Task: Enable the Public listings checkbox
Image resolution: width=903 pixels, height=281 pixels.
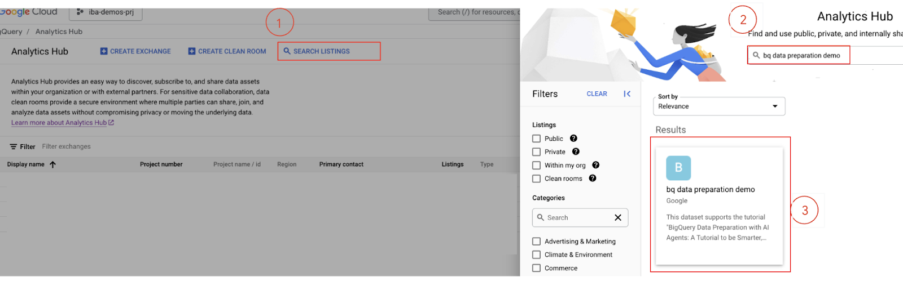Action: pyautogui.click(x=537, y=139)
